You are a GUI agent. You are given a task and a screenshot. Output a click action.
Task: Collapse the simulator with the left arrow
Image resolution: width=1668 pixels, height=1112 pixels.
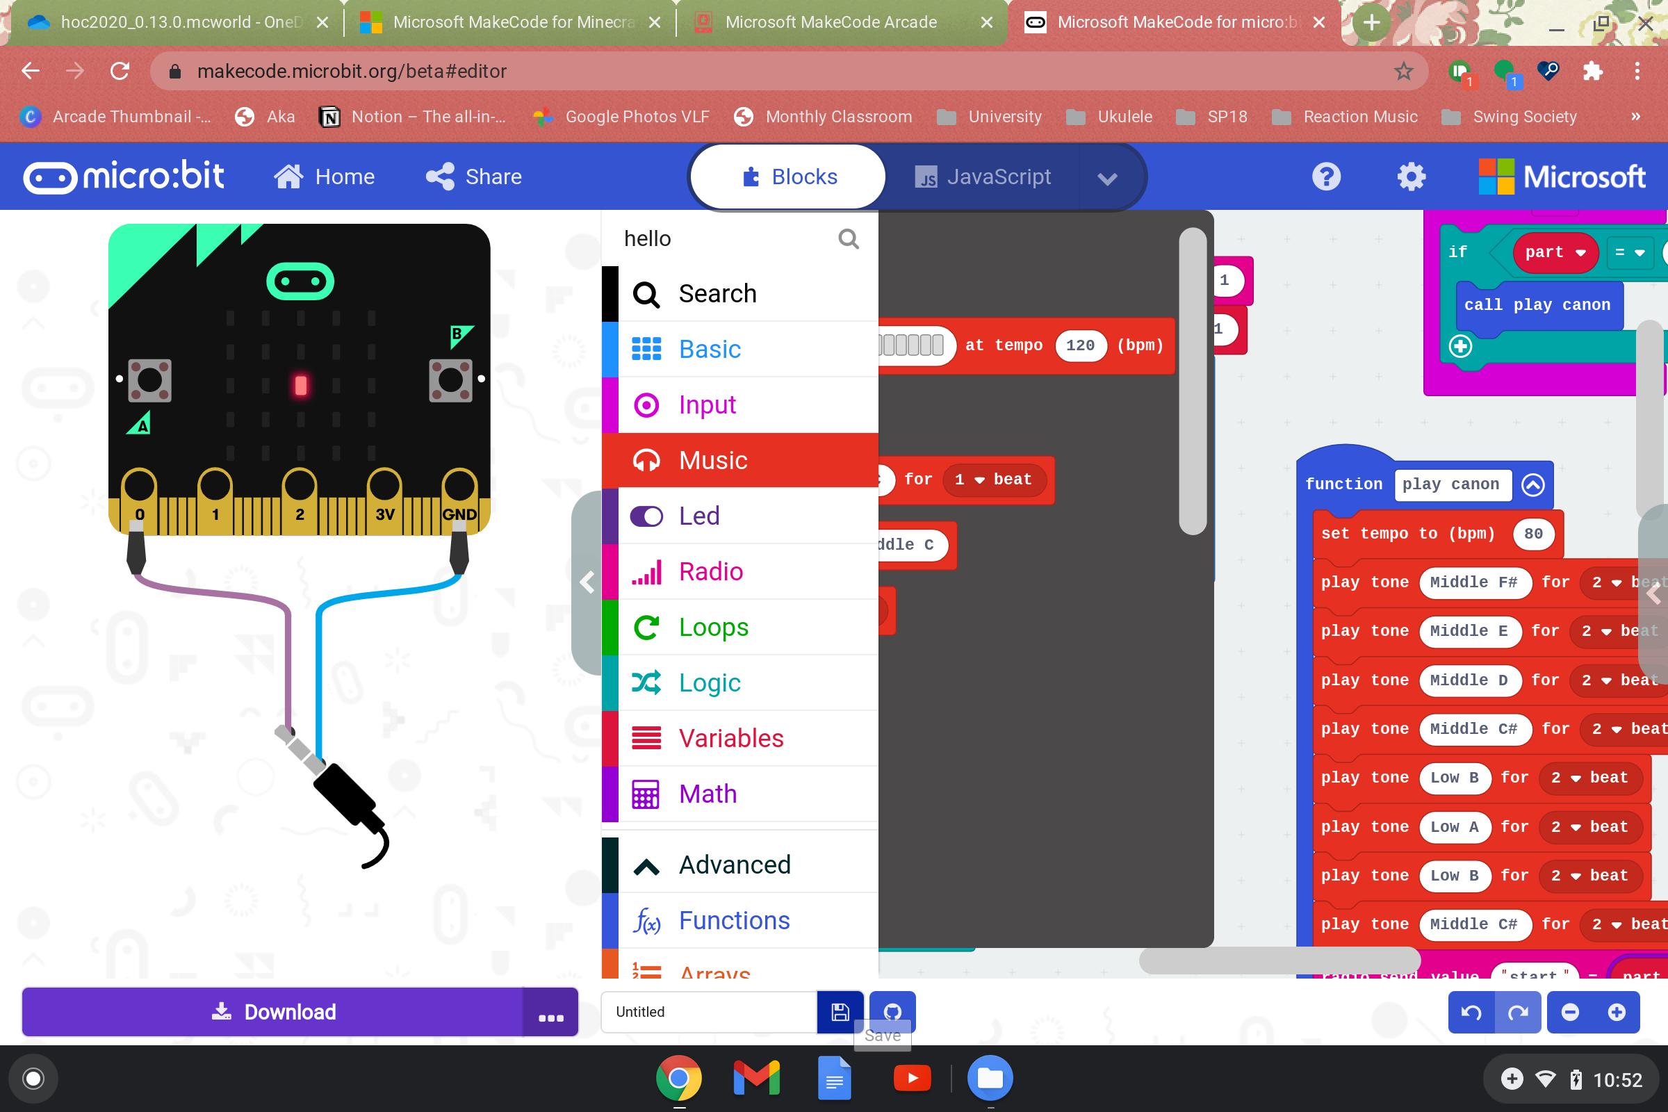pos(587,582)
